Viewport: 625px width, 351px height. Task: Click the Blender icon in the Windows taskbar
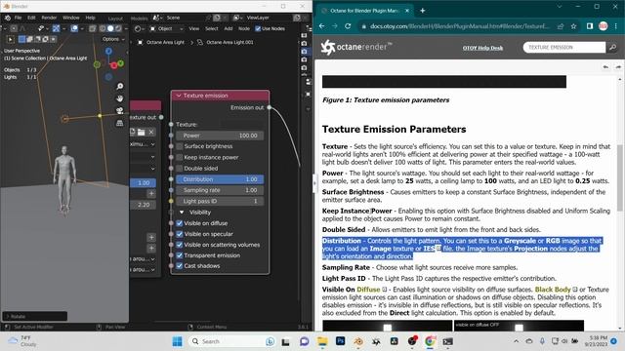click(358, 341)
